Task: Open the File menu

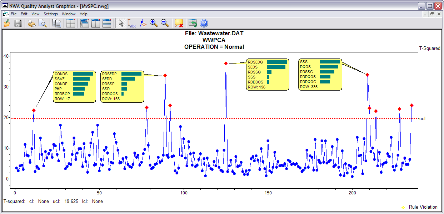Action: point(14,14)
